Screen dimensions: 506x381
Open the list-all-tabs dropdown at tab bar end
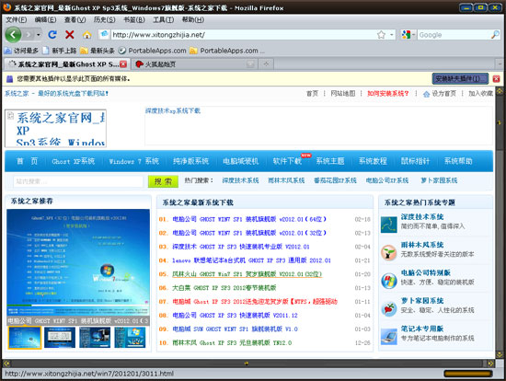[500, 63]
